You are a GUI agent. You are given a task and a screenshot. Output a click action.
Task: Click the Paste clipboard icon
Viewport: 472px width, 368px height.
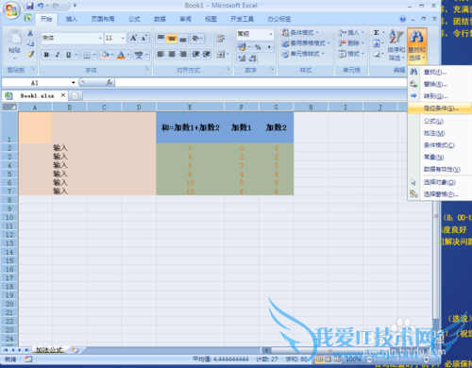click(x=14, y=37)
